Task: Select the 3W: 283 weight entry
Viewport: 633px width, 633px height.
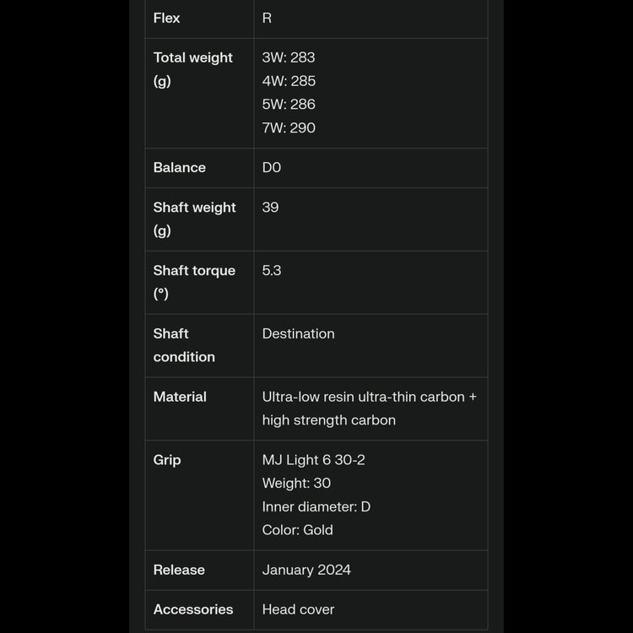Action: click(289, 57)
